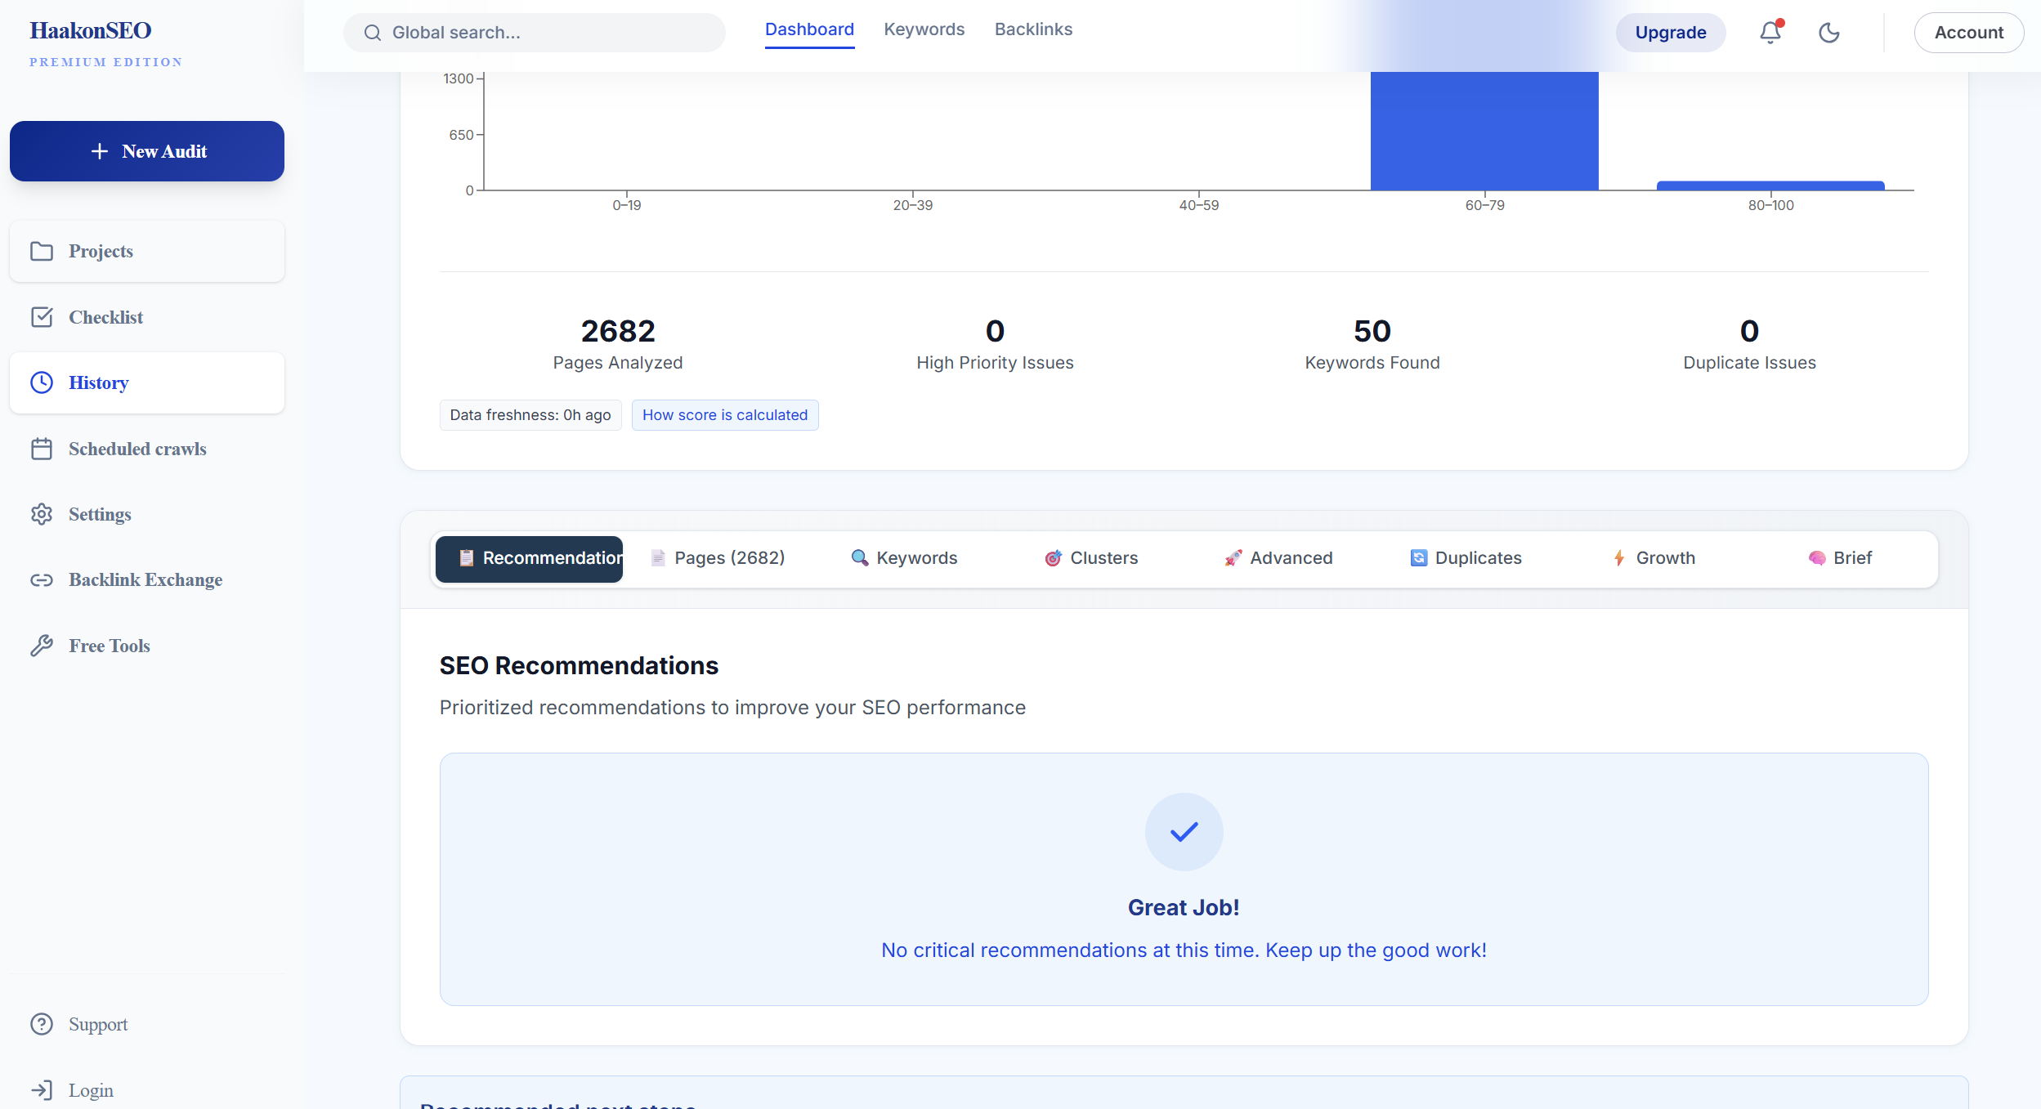
Task: Open Free Tools page
Action: 147,646
